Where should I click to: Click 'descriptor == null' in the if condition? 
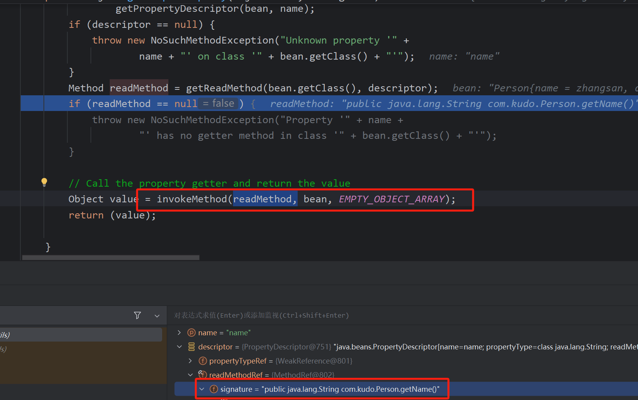click(x=145, y=25)
